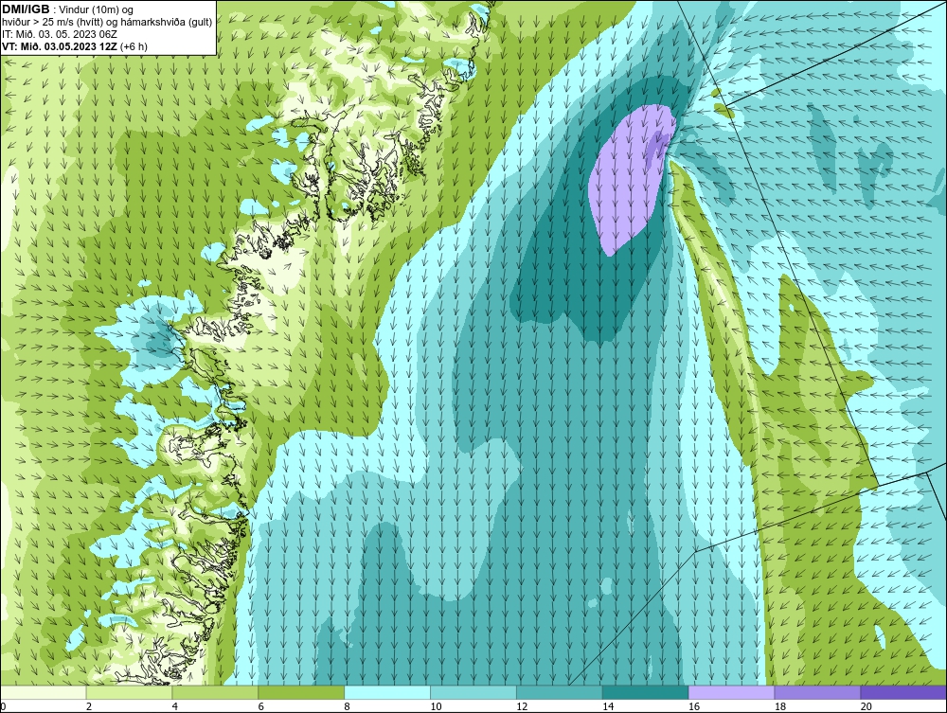Click the 18–20 m/s purple legend swatch
Image resolution: width=947 pixels, height=713 pixels.
tap(818, 692)
